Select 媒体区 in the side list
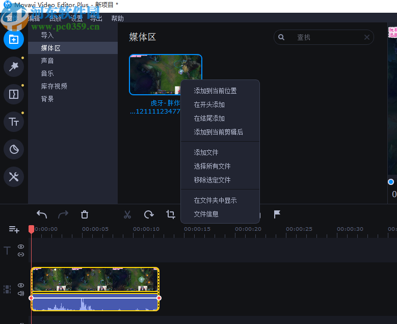Screen dimensions: 397x324 [x=73, y=48]
